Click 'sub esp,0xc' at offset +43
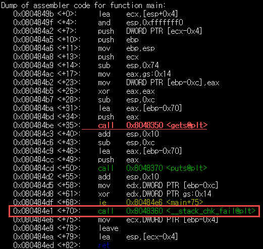Screen dimensions: 263x249 click(126, 143)
